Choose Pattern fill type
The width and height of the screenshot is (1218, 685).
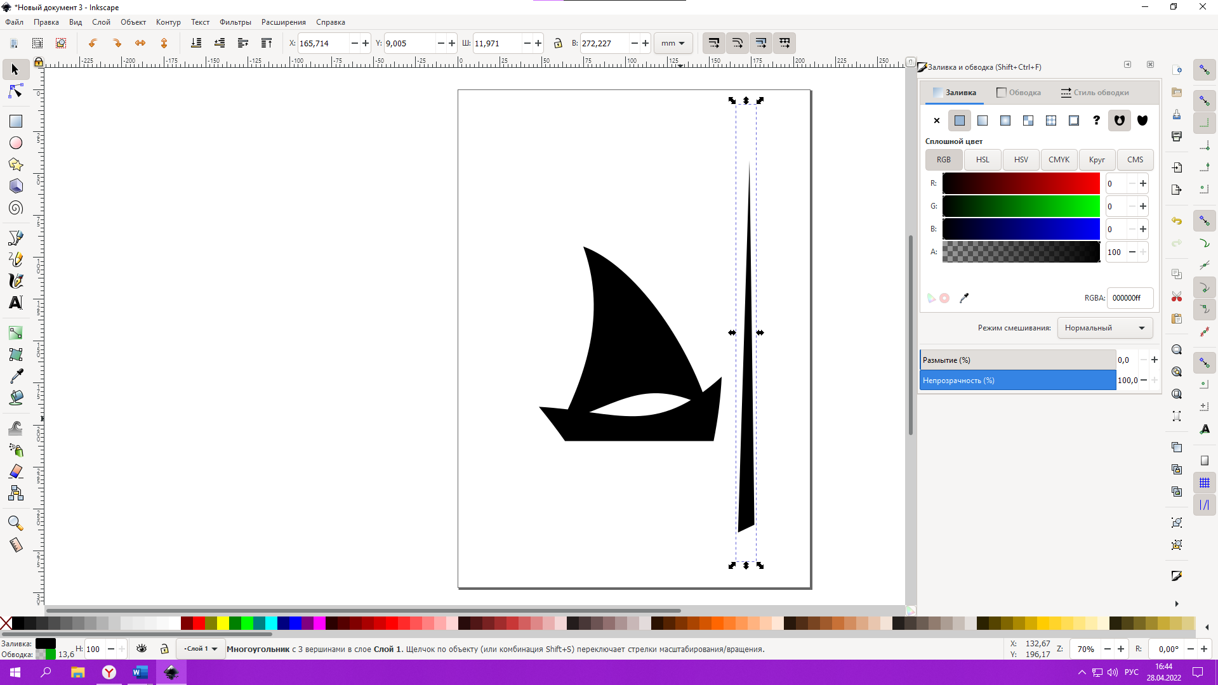(x=1051, y=121)
